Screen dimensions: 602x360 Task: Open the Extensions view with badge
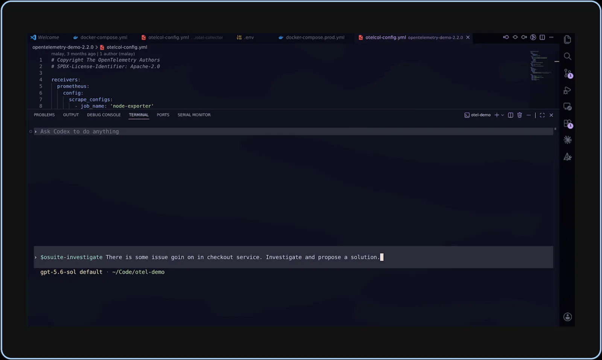(568, 124)
